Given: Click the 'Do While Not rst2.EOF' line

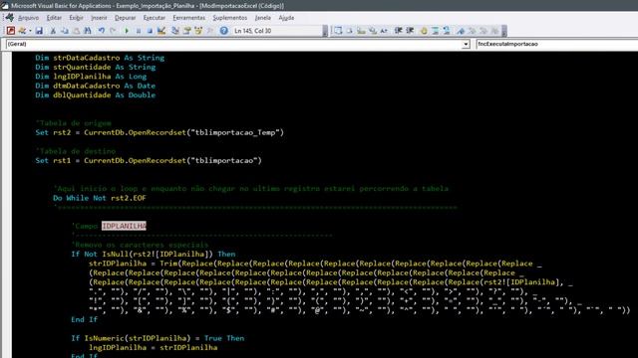Looking at the screenshot, I should [x=100, y=198].
